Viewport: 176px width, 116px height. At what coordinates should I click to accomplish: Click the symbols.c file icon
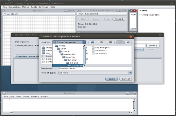(93, 50)
